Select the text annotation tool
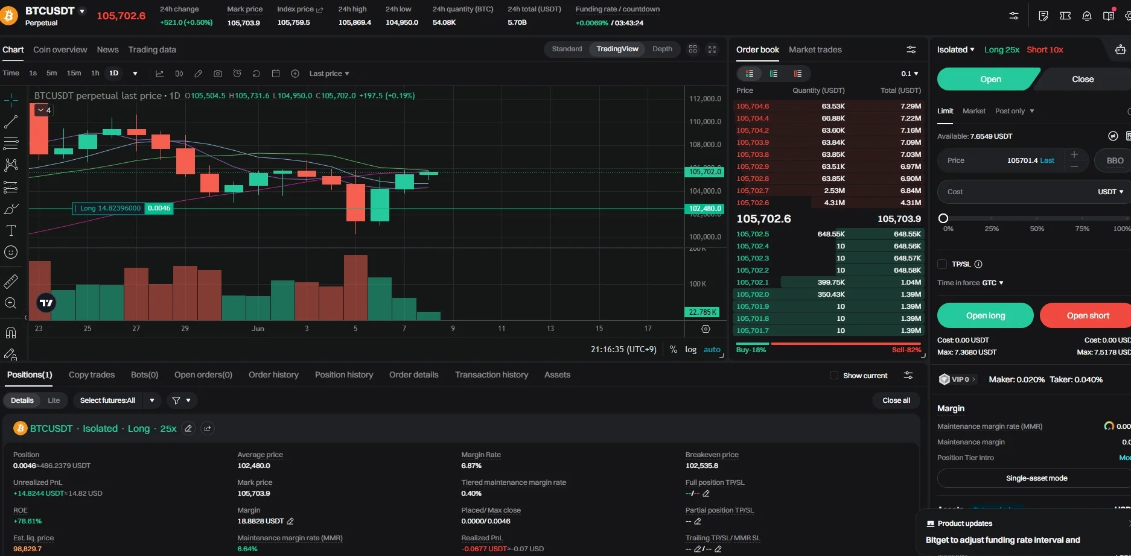 11,230
